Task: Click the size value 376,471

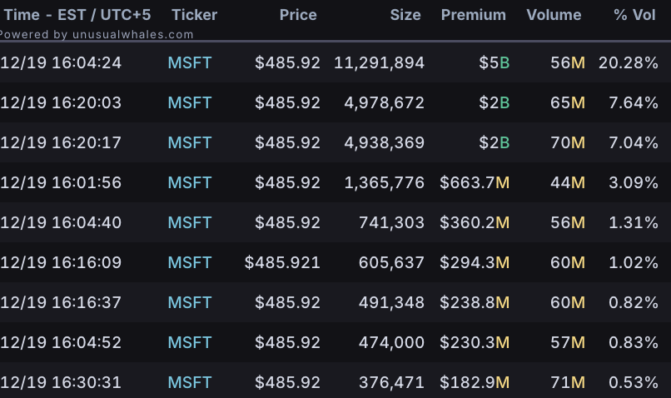Action: (x=391, y=382)
